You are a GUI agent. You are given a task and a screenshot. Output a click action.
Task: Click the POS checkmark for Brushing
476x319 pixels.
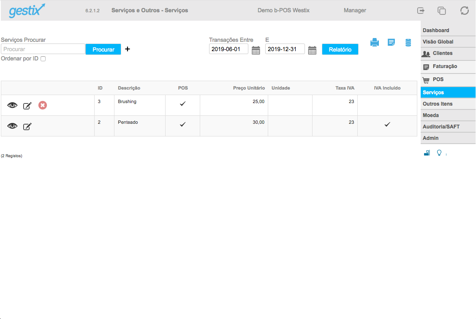click(x=182, y=104)
